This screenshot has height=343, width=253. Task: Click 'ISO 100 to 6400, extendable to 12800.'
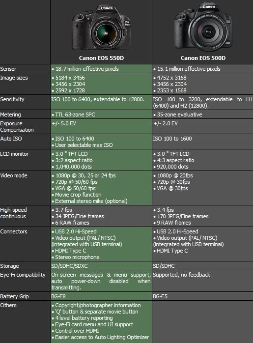(98, 99)
